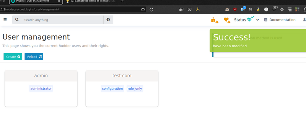The image size is (306, 140).
Task: Click the search help question mark icon
Action: pos(108,20)
